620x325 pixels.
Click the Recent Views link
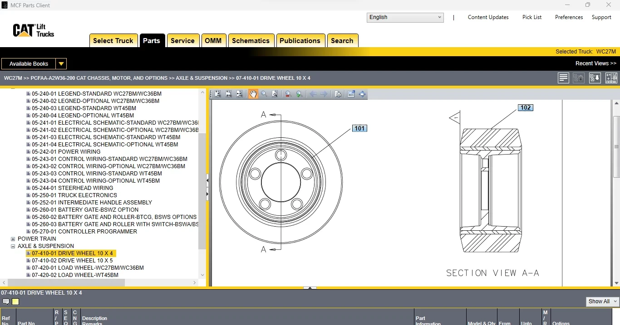[595, 63]
